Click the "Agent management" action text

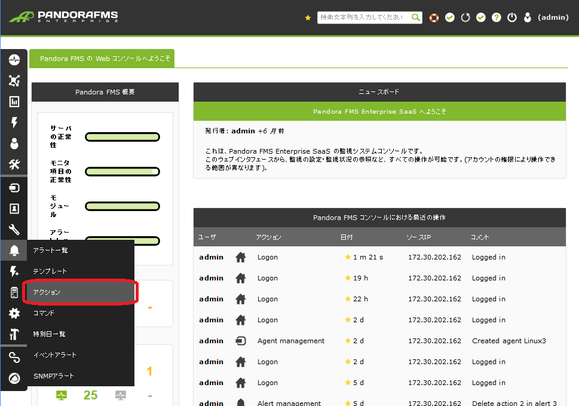point(291,341)
